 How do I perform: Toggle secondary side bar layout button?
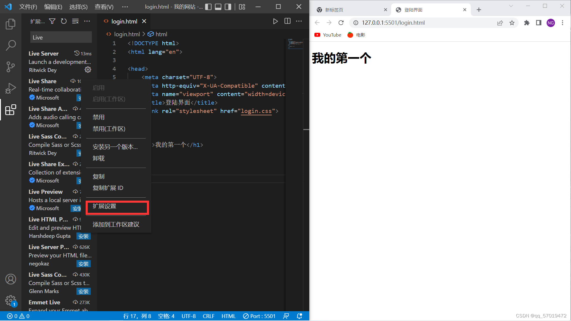coord(228,7)
